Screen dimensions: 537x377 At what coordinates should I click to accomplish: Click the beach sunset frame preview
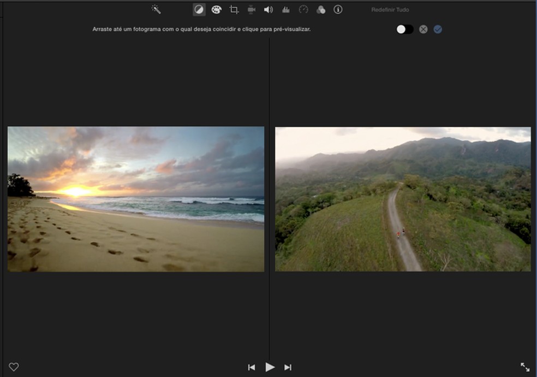tap(136, 199)
